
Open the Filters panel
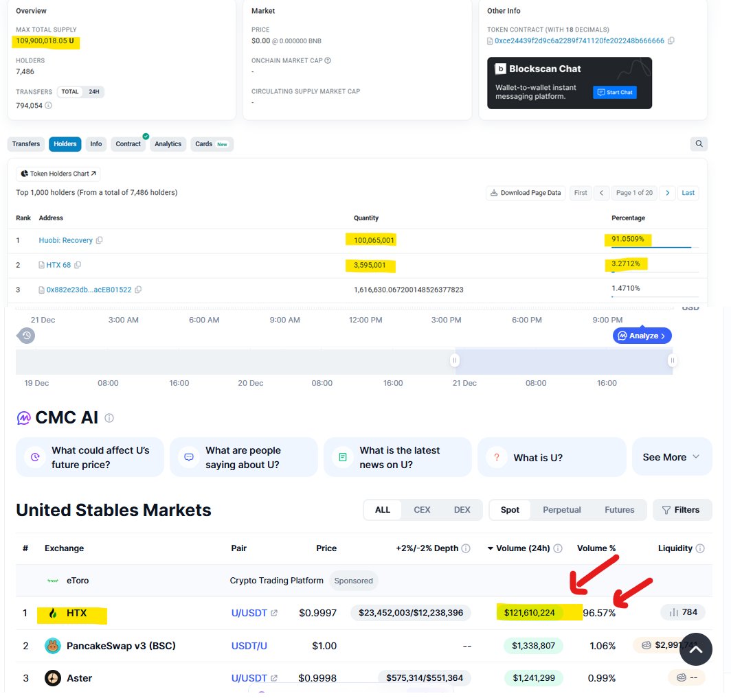click(x=682, y=510)
